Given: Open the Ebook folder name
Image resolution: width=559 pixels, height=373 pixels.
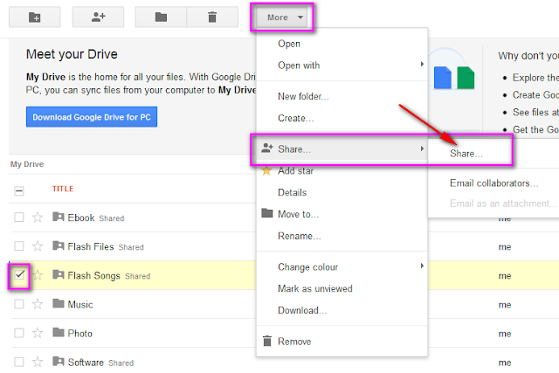Looking at the screenshot, I should (x=81, y=218).
